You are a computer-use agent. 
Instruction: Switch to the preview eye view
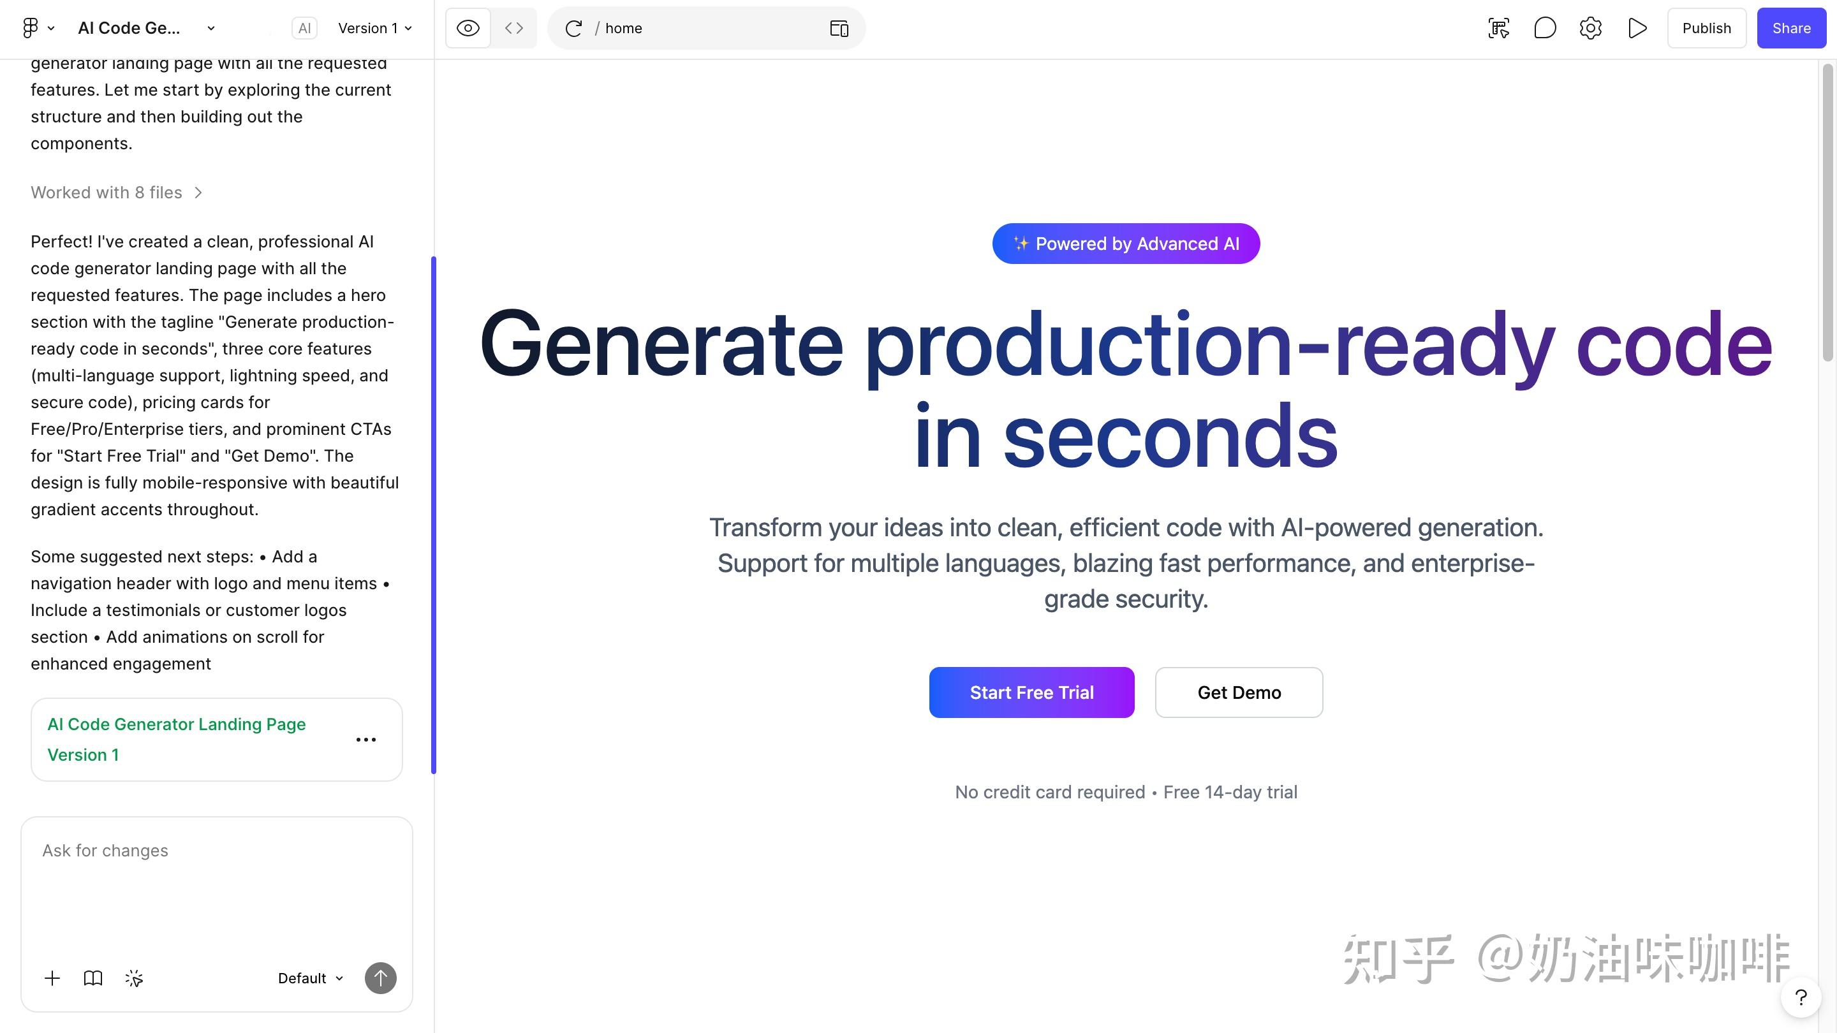click(x=468, y=29)
